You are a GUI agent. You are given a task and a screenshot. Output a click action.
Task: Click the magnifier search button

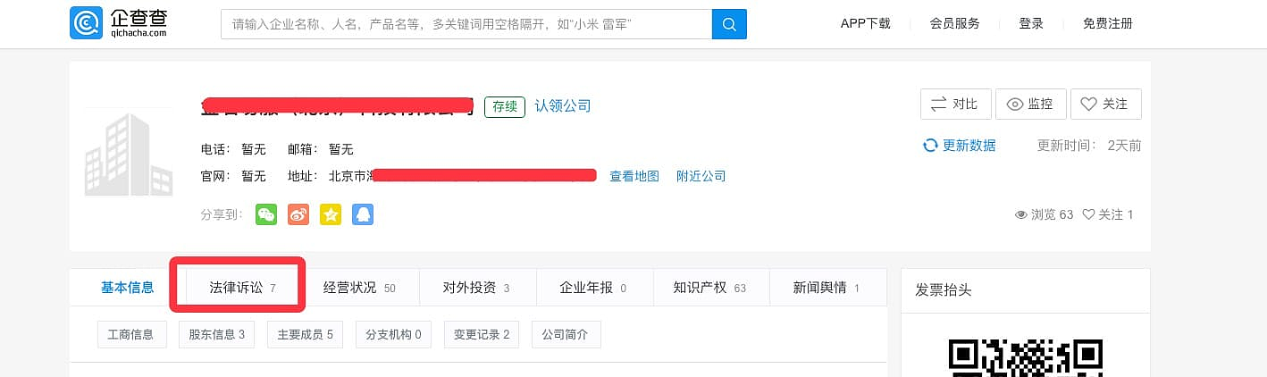pyautogui.click(x=729, y=24)
